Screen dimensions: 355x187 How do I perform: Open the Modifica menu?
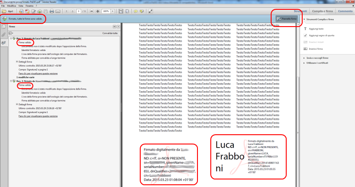tap(12, 6)
